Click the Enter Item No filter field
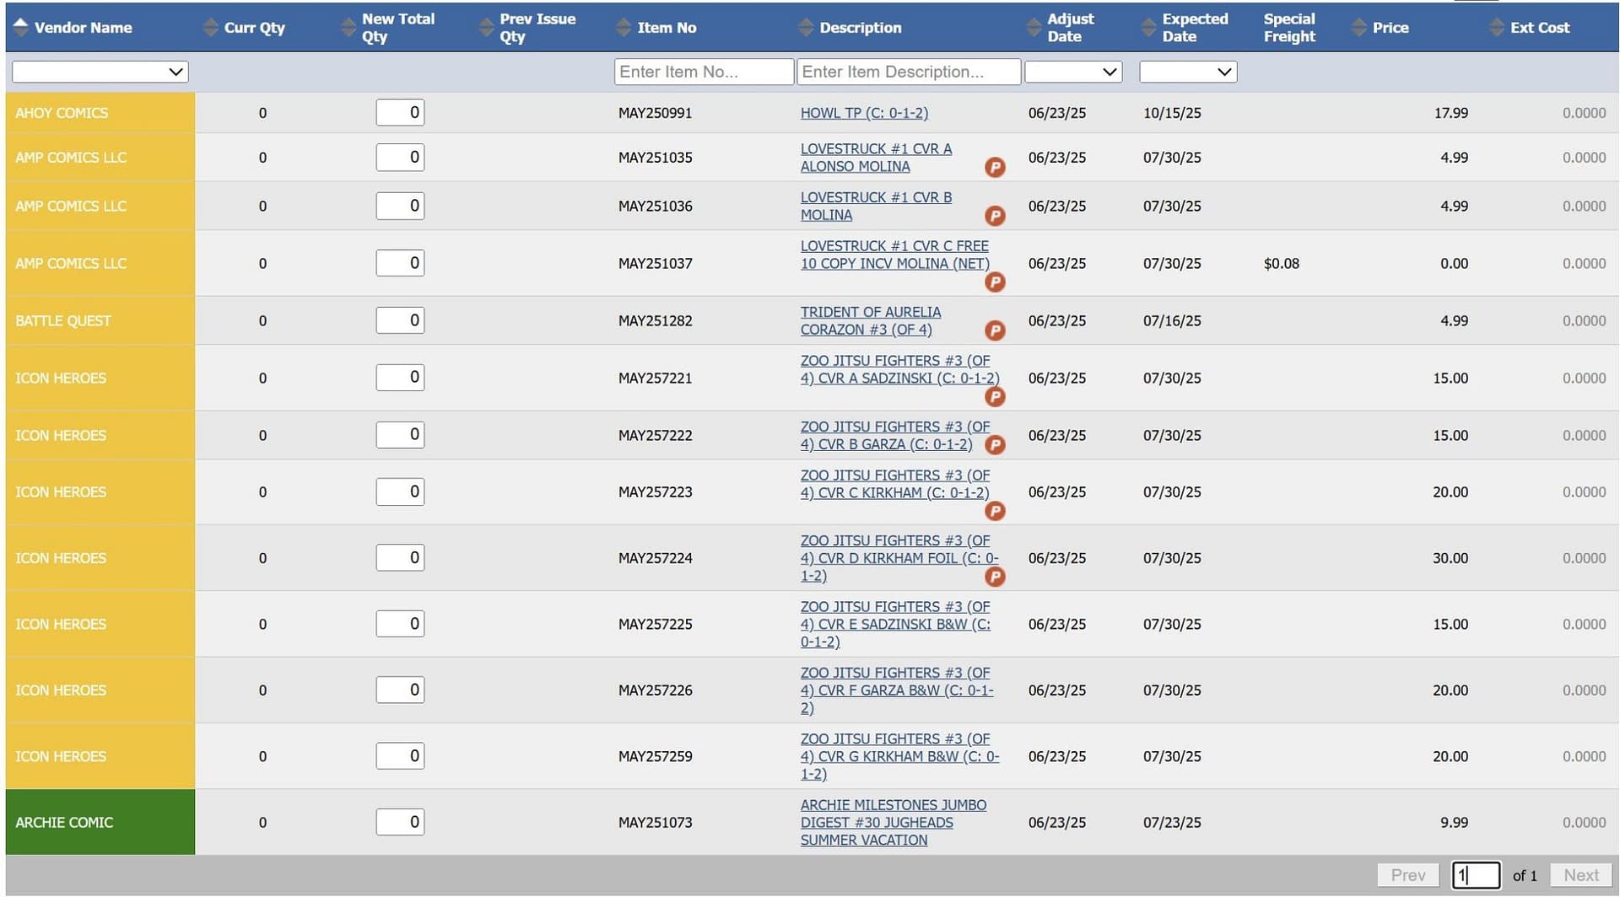This screenshot has height=897, width=1620. (704, 72)
